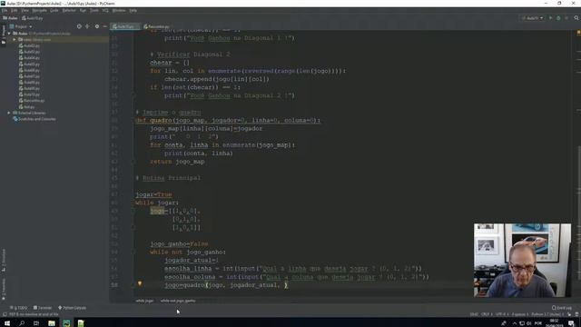The width and height of the screenshot is (581, 327).
Task: Open Task View on the taskbar
Action: [36, 323]
